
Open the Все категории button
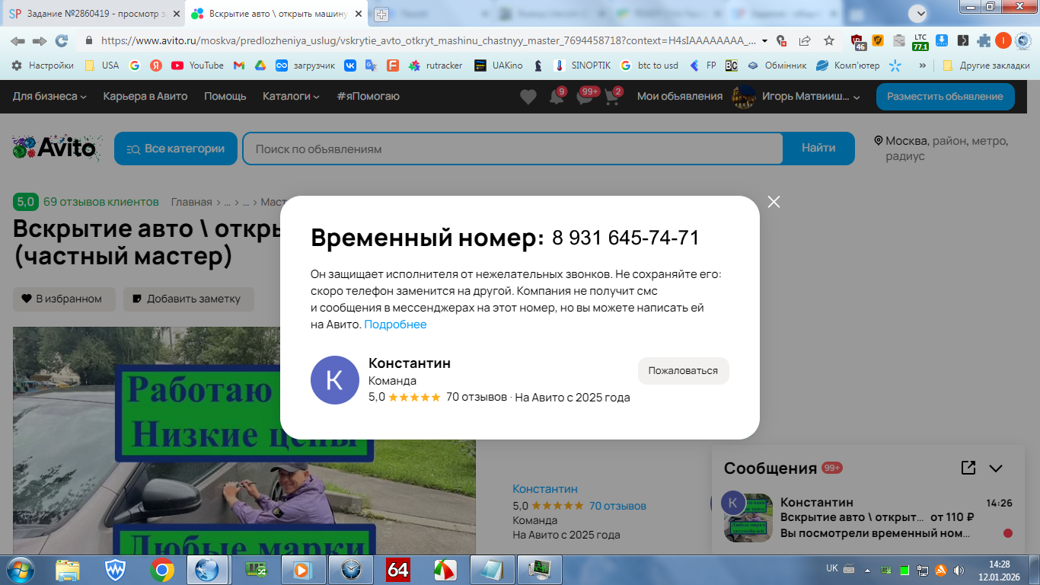[x=176, y=149]
